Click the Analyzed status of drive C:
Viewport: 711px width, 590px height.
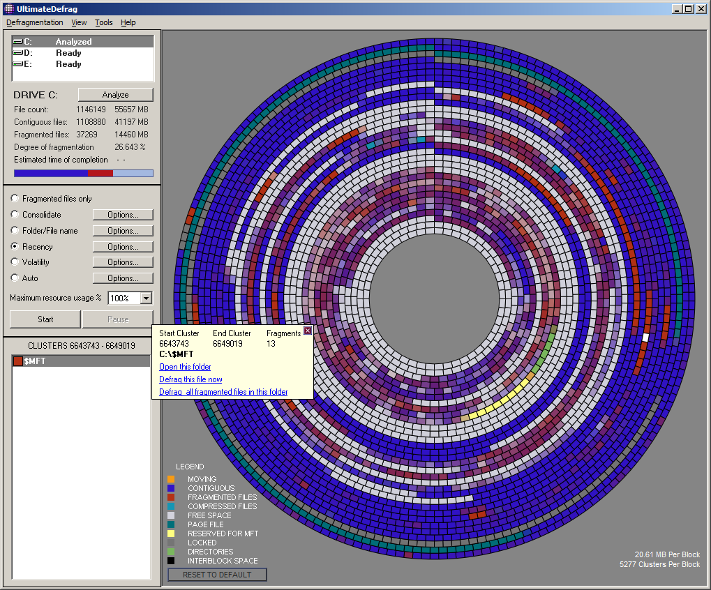click(73, 42)
